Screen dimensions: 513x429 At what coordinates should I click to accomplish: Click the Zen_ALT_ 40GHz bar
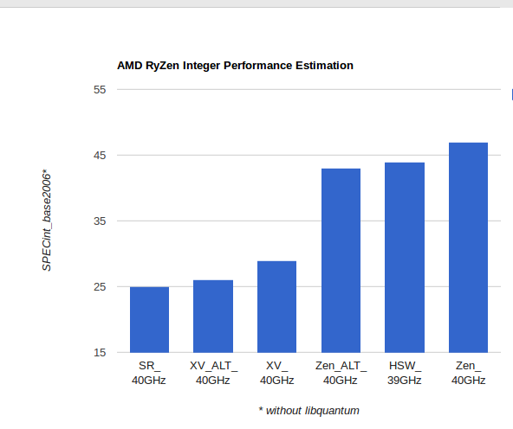coord(341,260)
